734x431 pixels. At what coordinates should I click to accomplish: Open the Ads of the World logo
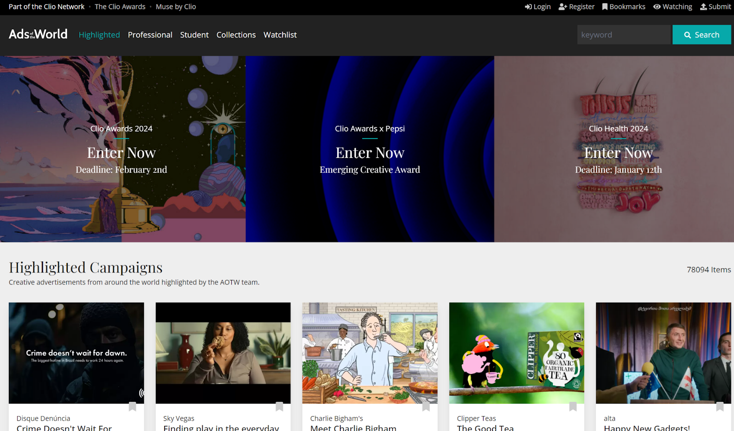(x=38, y=34)
